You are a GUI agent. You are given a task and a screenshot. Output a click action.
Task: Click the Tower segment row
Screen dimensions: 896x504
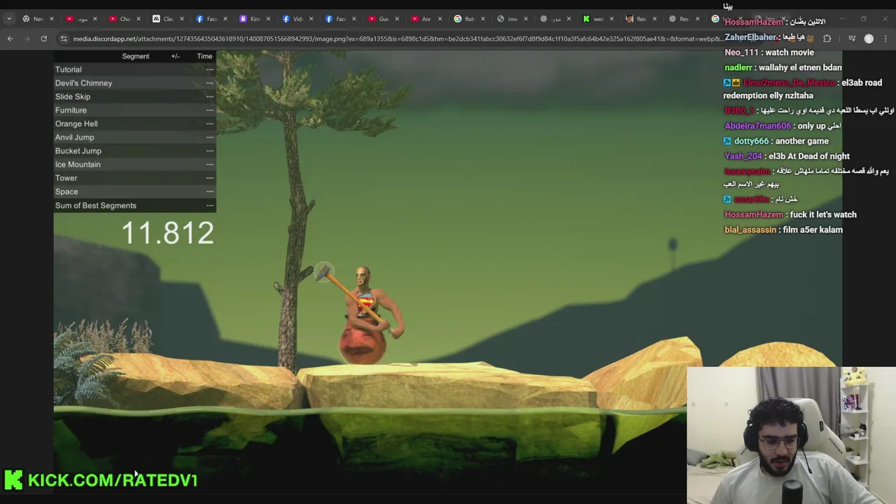pos(134,178)
